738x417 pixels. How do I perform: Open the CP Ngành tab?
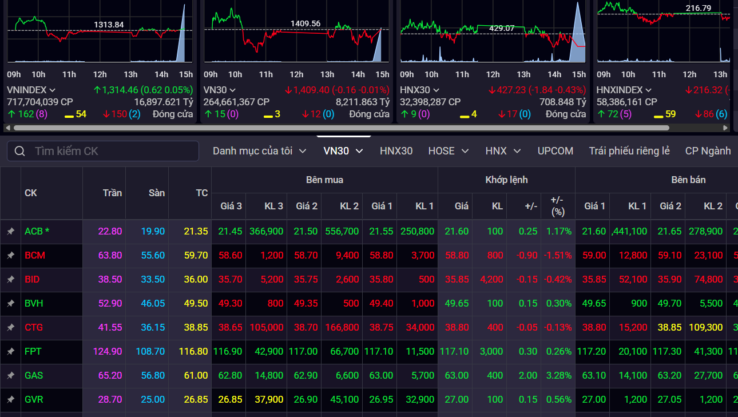point(708,151)
